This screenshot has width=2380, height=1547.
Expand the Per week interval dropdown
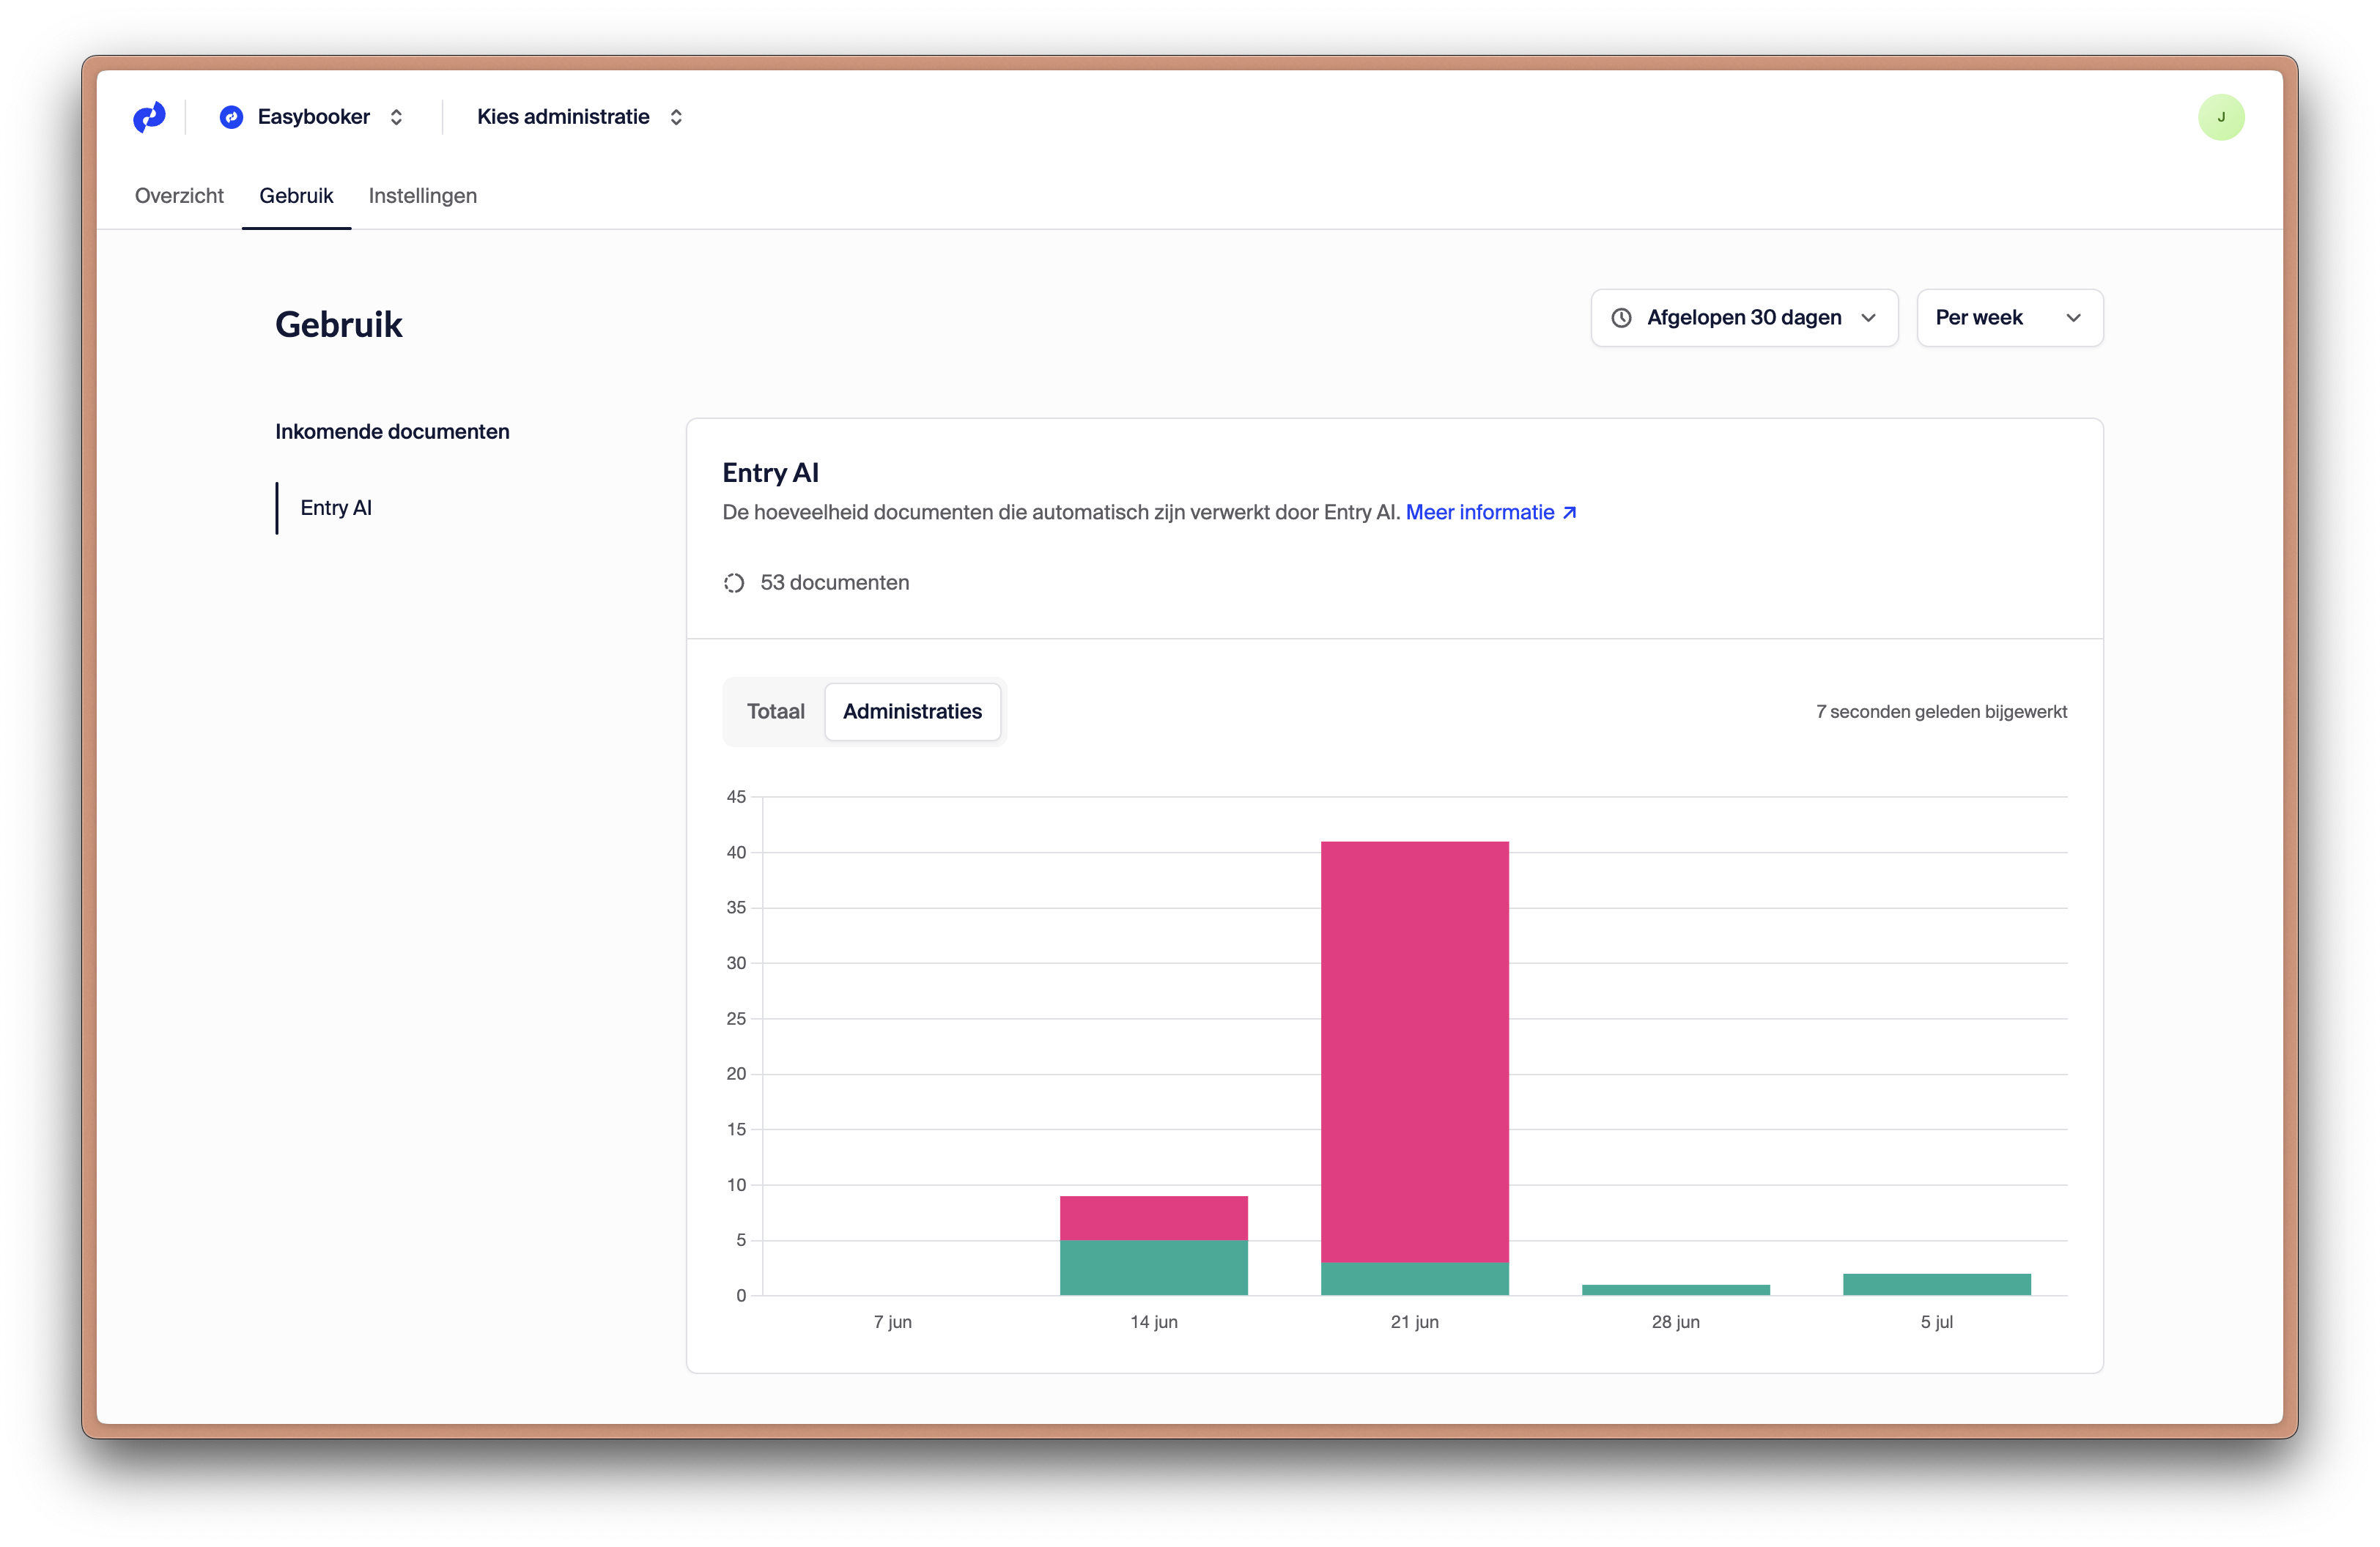[x=2009, y=318]
